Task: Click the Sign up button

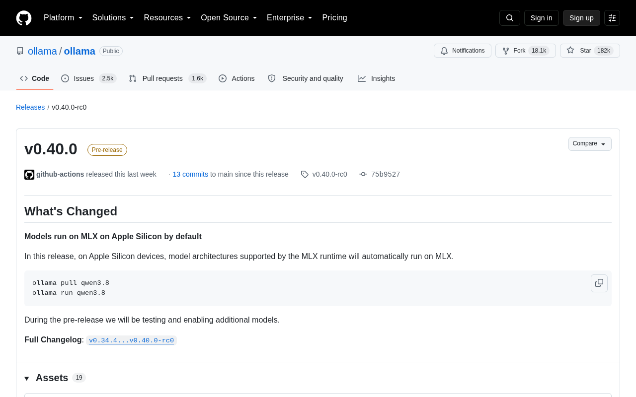Action: point(581,18)
